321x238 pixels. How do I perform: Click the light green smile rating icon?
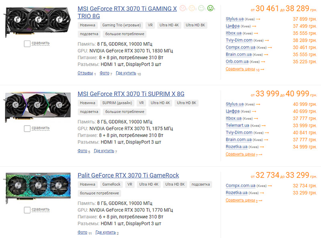201,8
